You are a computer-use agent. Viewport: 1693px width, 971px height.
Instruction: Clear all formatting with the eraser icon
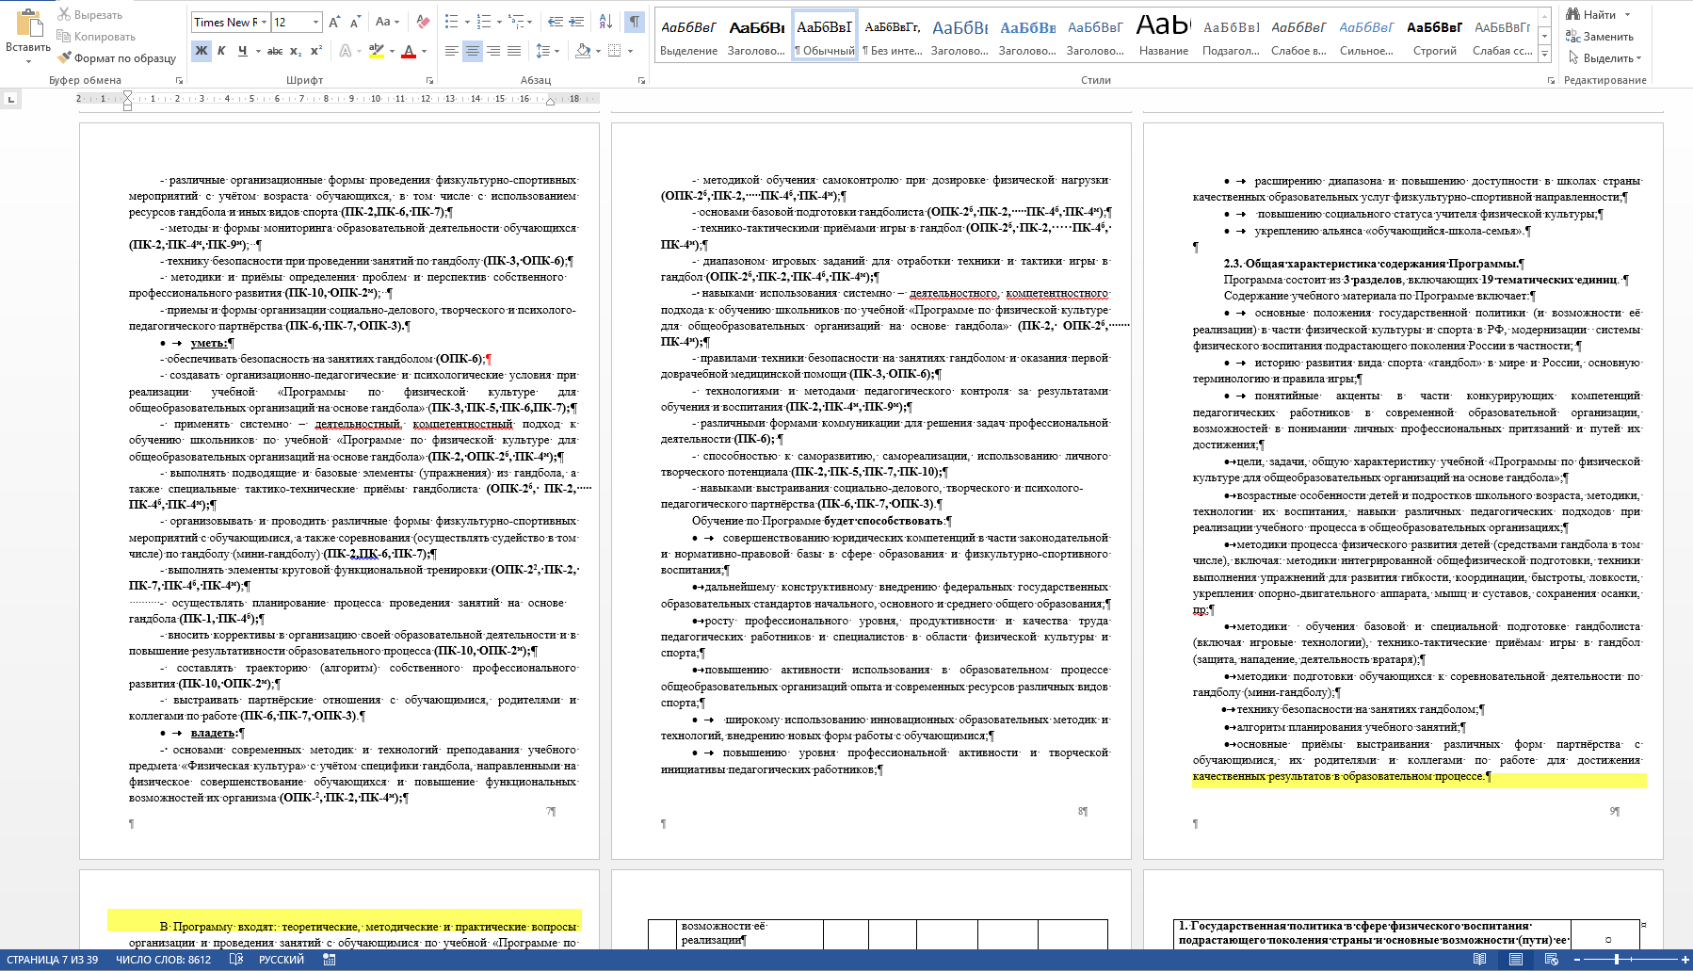(x=423, y=22)
